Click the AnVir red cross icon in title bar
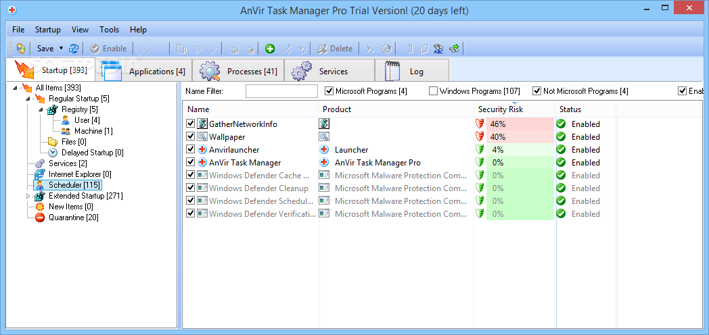Image resolution: width=709 pixels, height=335 pixels. point(12,10)
